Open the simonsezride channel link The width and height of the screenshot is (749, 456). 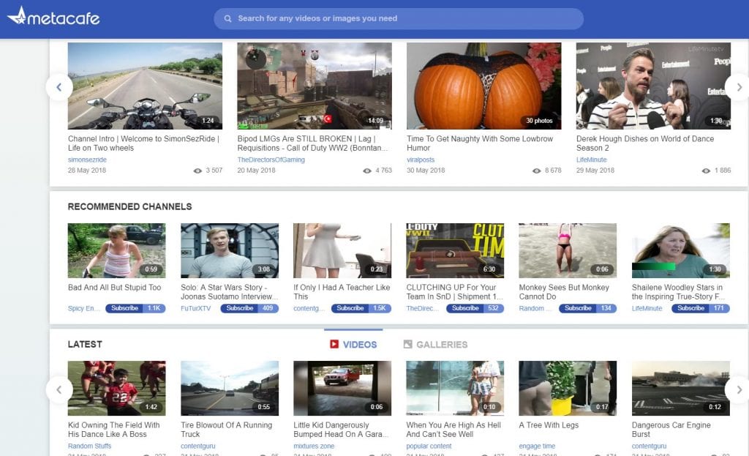click(x=87, y=160)
